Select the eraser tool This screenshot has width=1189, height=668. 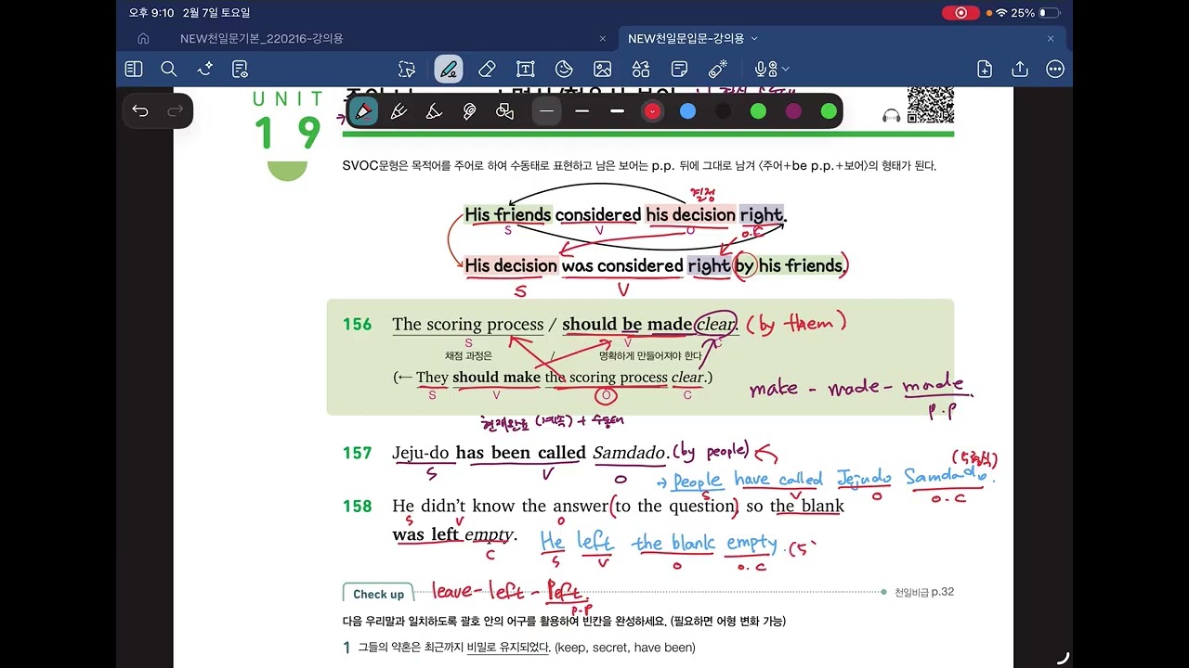(x=487, y=69)
